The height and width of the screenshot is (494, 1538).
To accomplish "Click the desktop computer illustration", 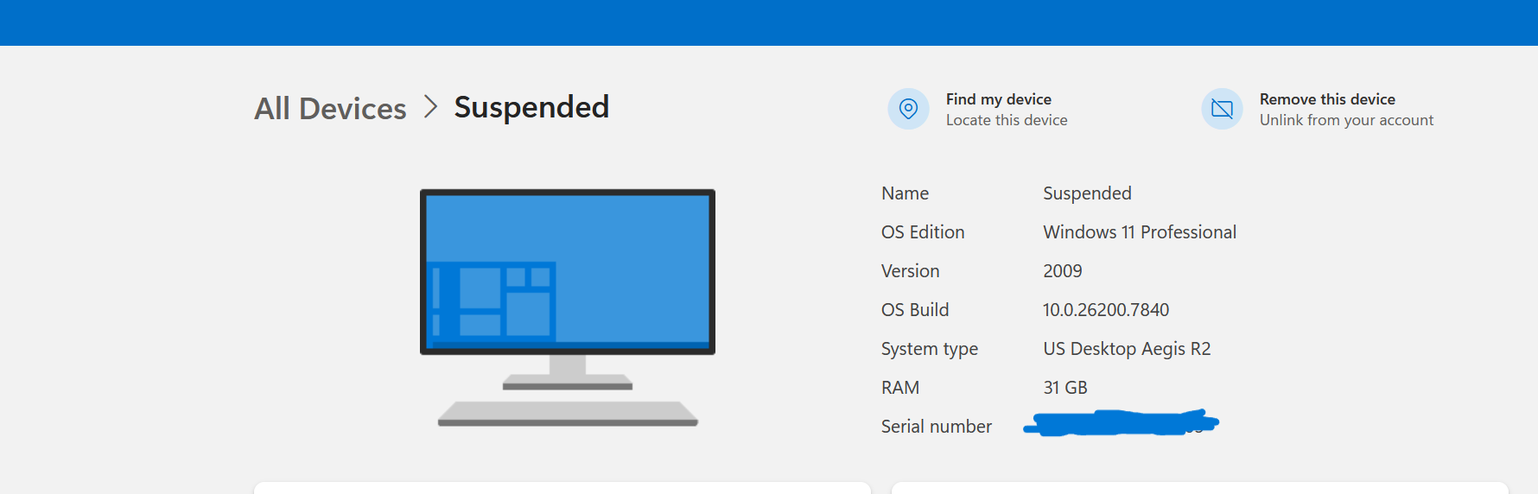I will tap(568, 307).
